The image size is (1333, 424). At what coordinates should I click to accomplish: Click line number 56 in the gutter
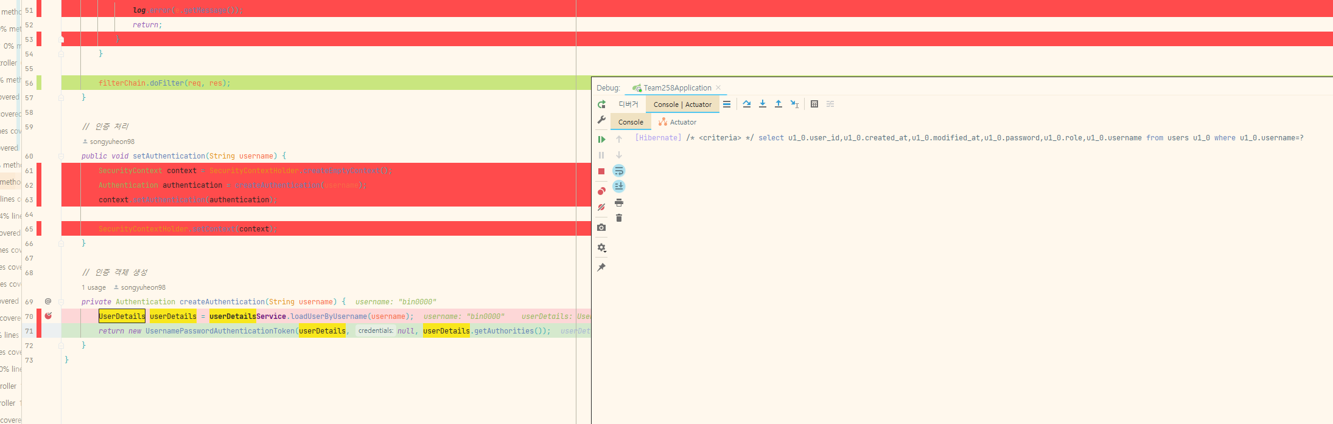tap(29, 83)
